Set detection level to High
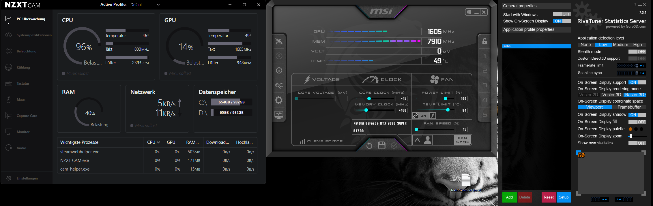 click(x=638, y=45)
